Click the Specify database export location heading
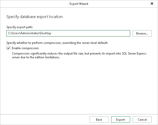The image size is (158, 125). click(34, 17)
